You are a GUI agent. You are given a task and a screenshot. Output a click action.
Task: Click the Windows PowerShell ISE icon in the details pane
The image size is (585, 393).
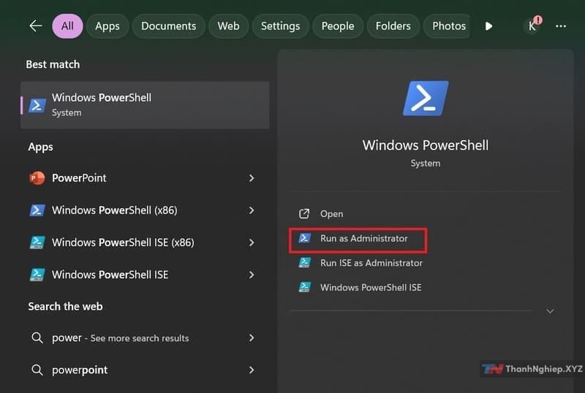coord(304,287)
